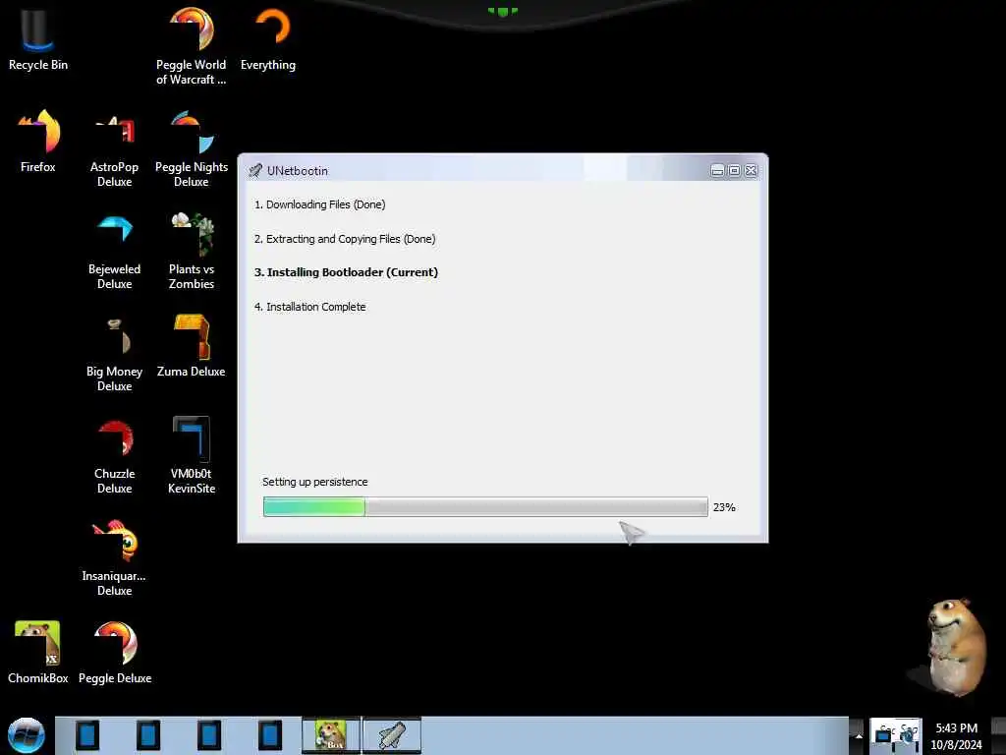Viewport: 1006px width, 755px height.
Task: Close the UNetbootin window
Action: [x=751, y=170]
